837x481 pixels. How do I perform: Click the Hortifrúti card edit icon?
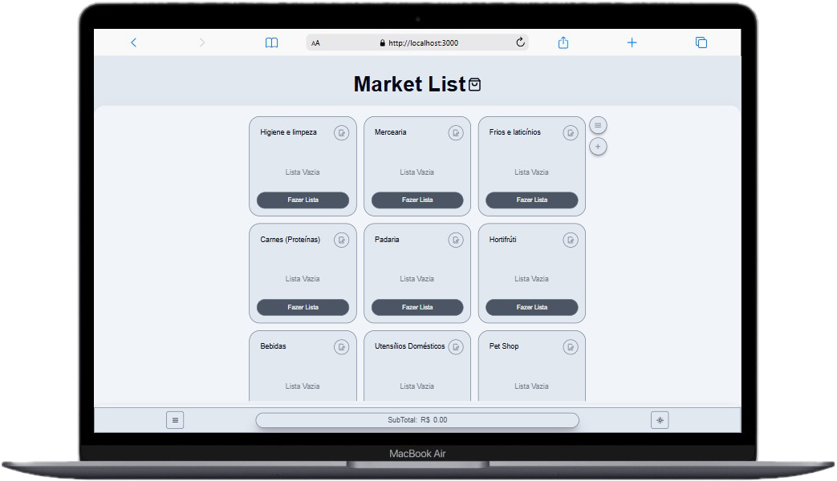click(x=571, y=240)
